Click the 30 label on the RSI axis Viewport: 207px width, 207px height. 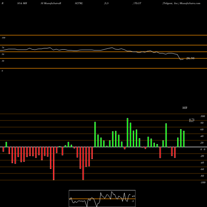(3, 61)
